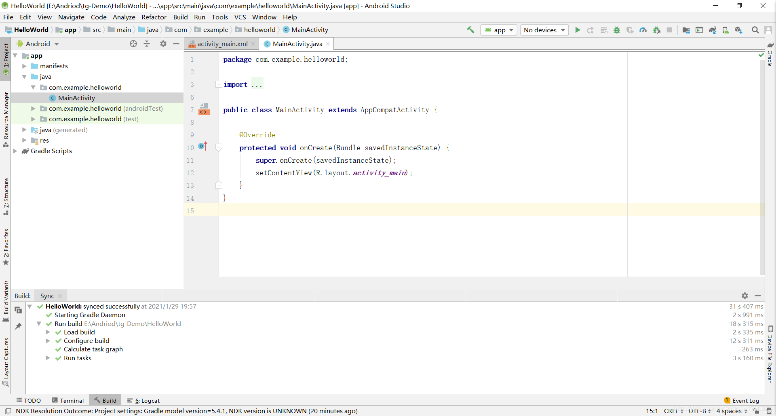The image size is (776, 416).
Task: Click the locate opened file target icon
Action: click(x=133, y=44)
